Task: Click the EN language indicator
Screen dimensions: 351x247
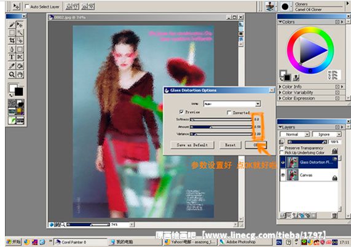Action: tap(279, 242)
